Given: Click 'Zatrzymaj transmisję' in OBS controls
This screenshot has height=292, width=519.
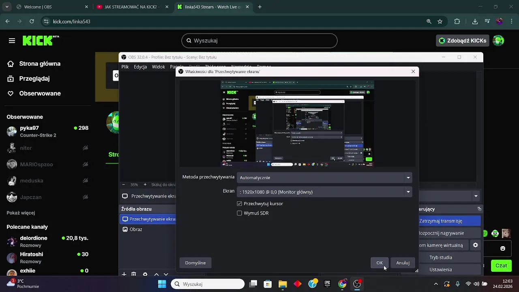Looking at the screenshot, I should [450, 221].
